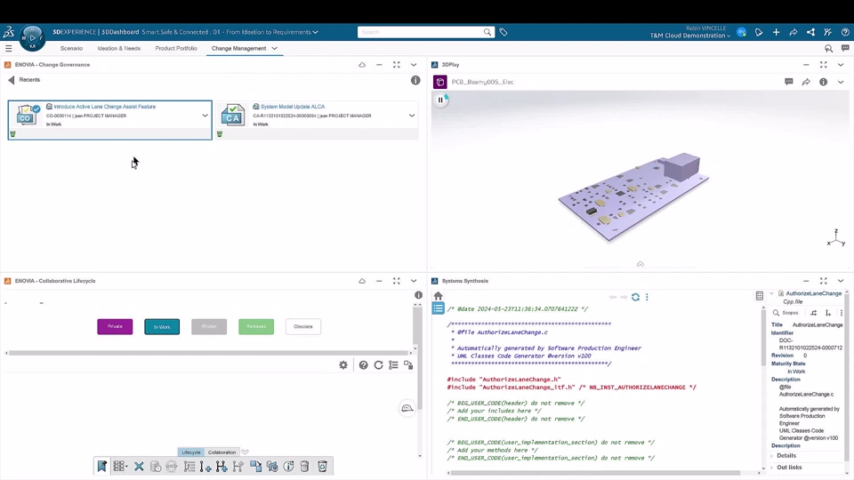Open the notifications bell
This screenshot has width=854, height=480.
[759, 32]
